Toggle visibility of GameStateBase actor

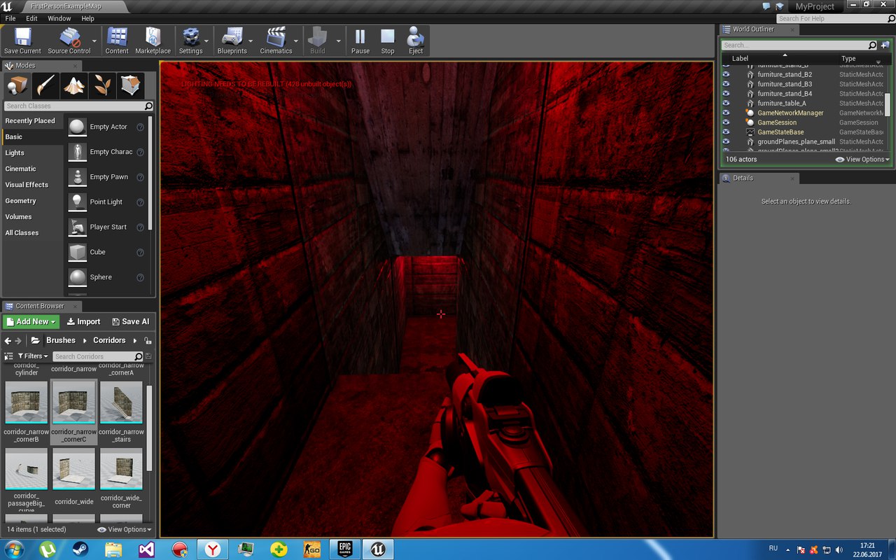click(x=726, y=132)
